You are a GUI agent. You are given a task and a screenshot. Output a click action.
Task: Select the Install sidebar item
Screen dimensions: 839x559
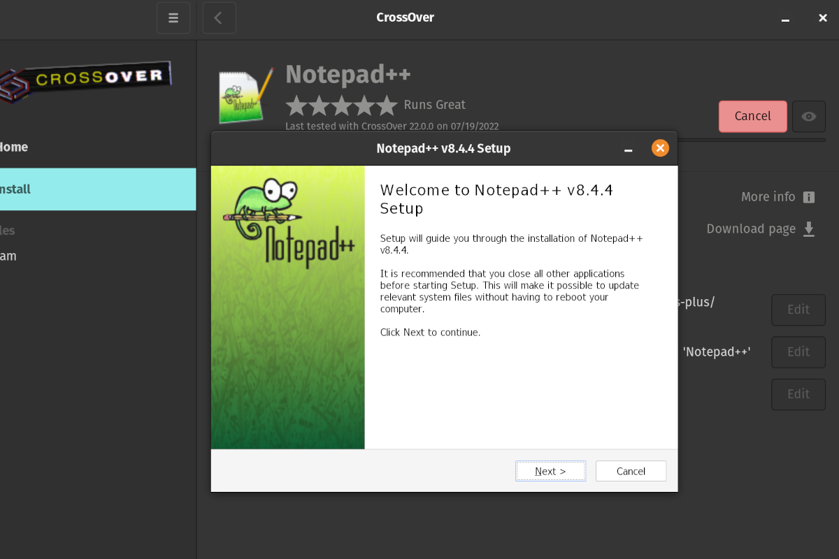tap(98, 189)
